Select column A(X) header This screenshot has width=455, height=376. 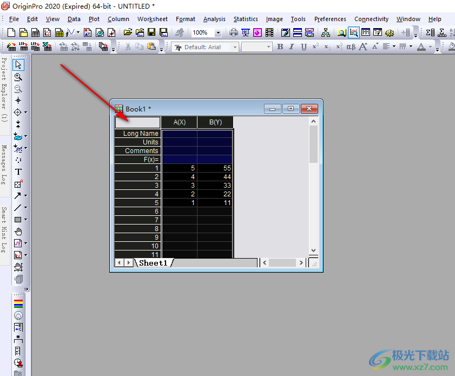pos(179,122)
